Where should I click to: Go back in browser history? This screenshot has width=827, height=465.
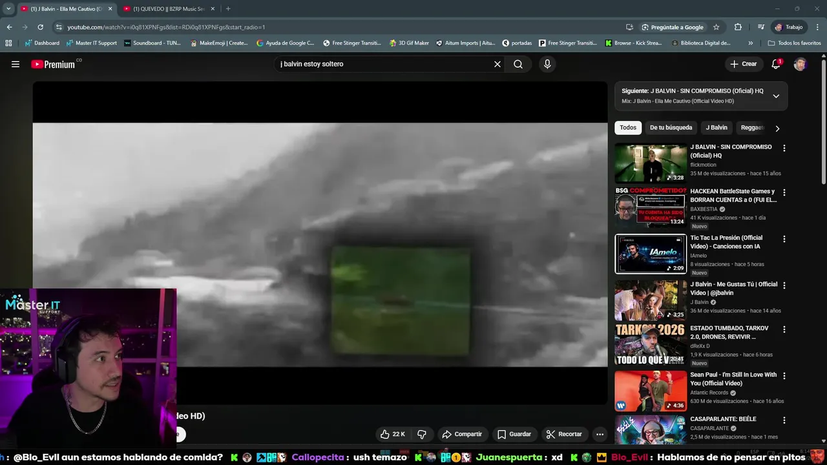point(9,27)
